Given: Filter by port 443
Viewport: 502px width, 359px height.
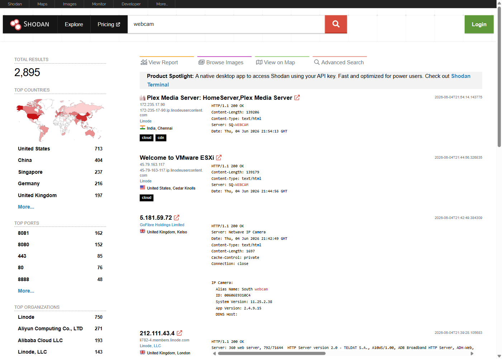Looking at the screenshot, I should [x=60, y=256].
